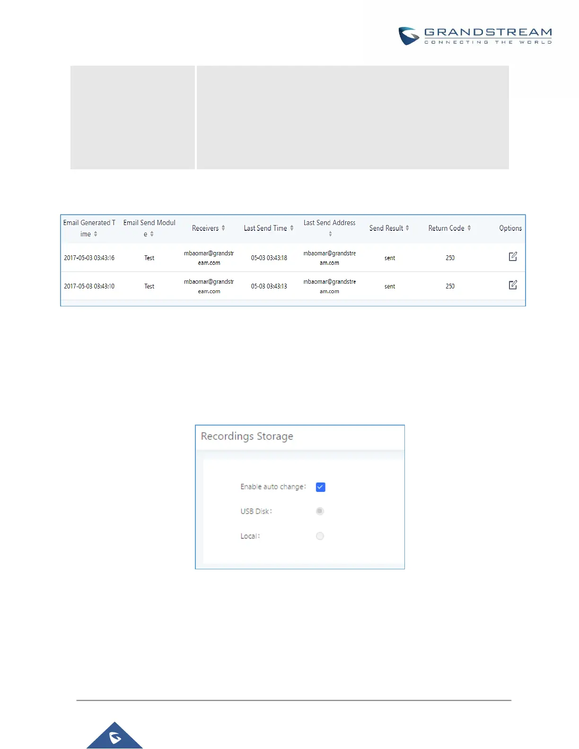The height and width of the screenshot is (749, 579).
Task: Sort by Email Send Module arrows
Action: (x=152, y=234)
